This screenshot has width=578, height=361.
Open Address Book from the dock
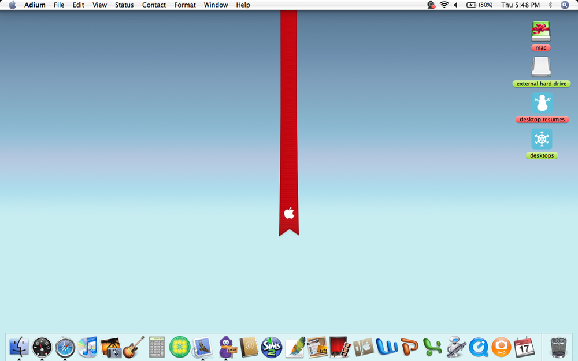tap(249, 347)
